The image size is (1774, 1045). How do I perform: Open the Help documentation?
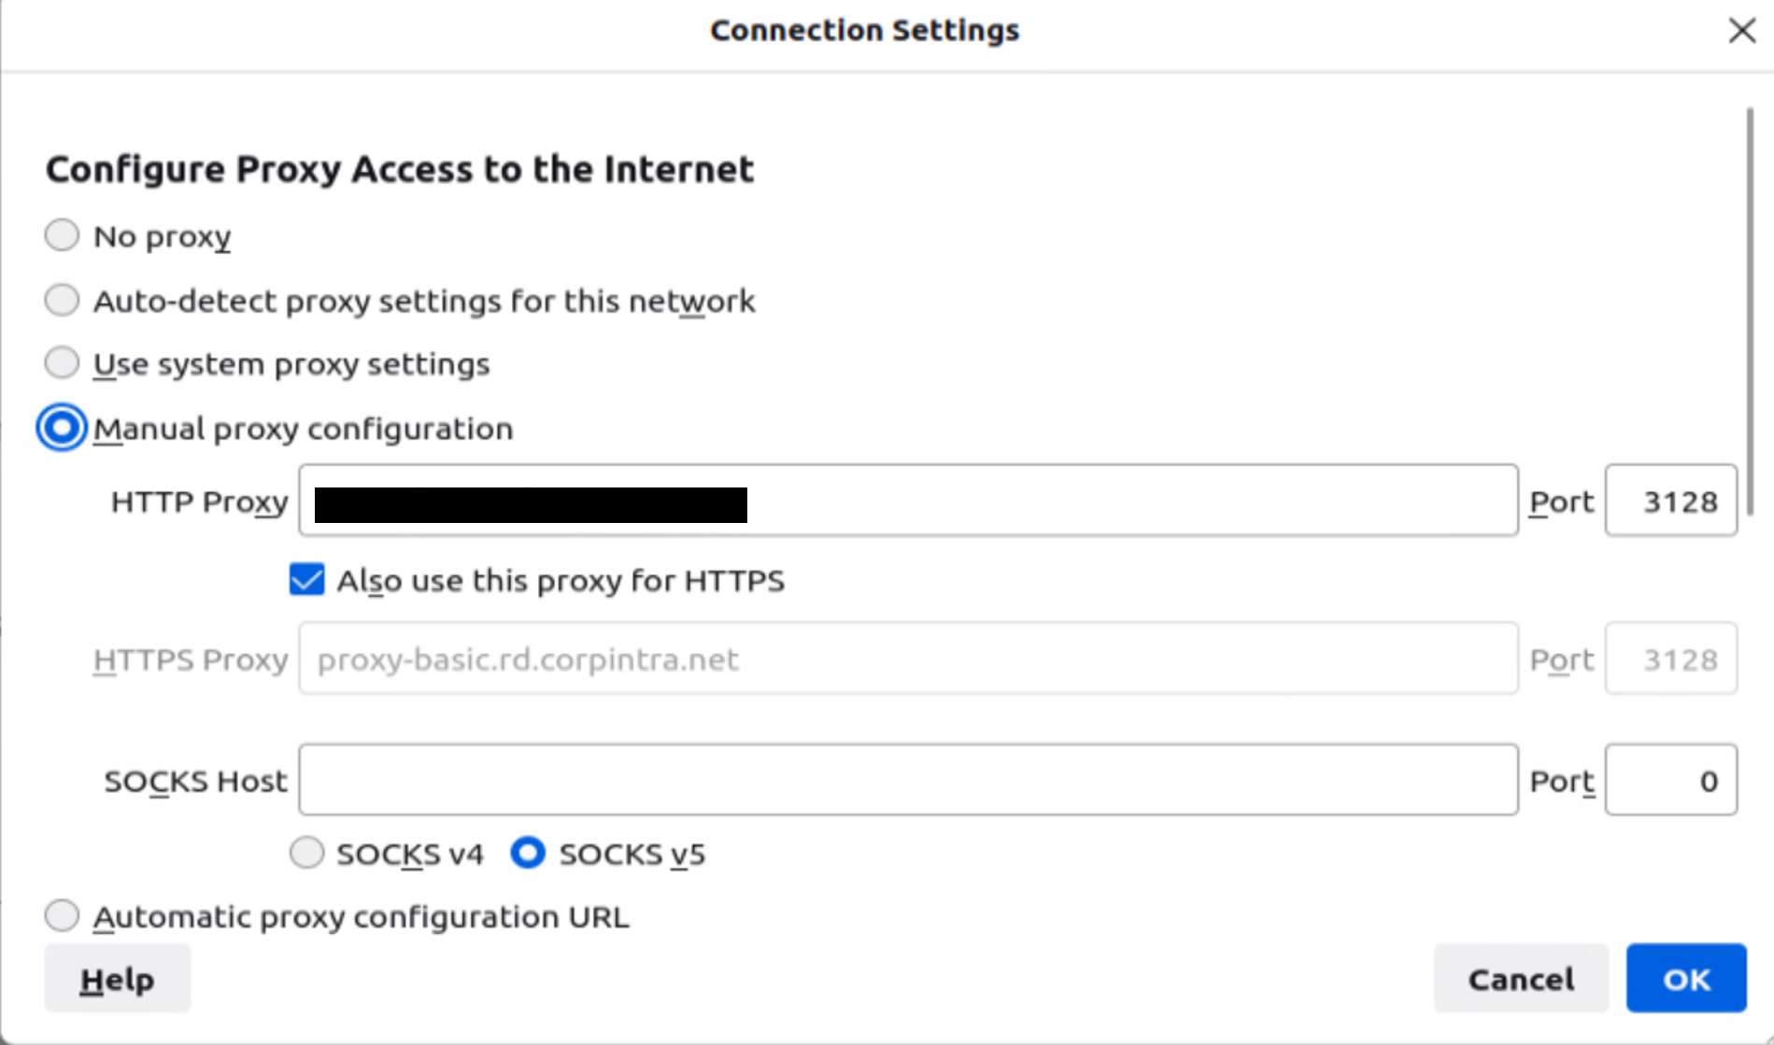[x=117, y=978]
